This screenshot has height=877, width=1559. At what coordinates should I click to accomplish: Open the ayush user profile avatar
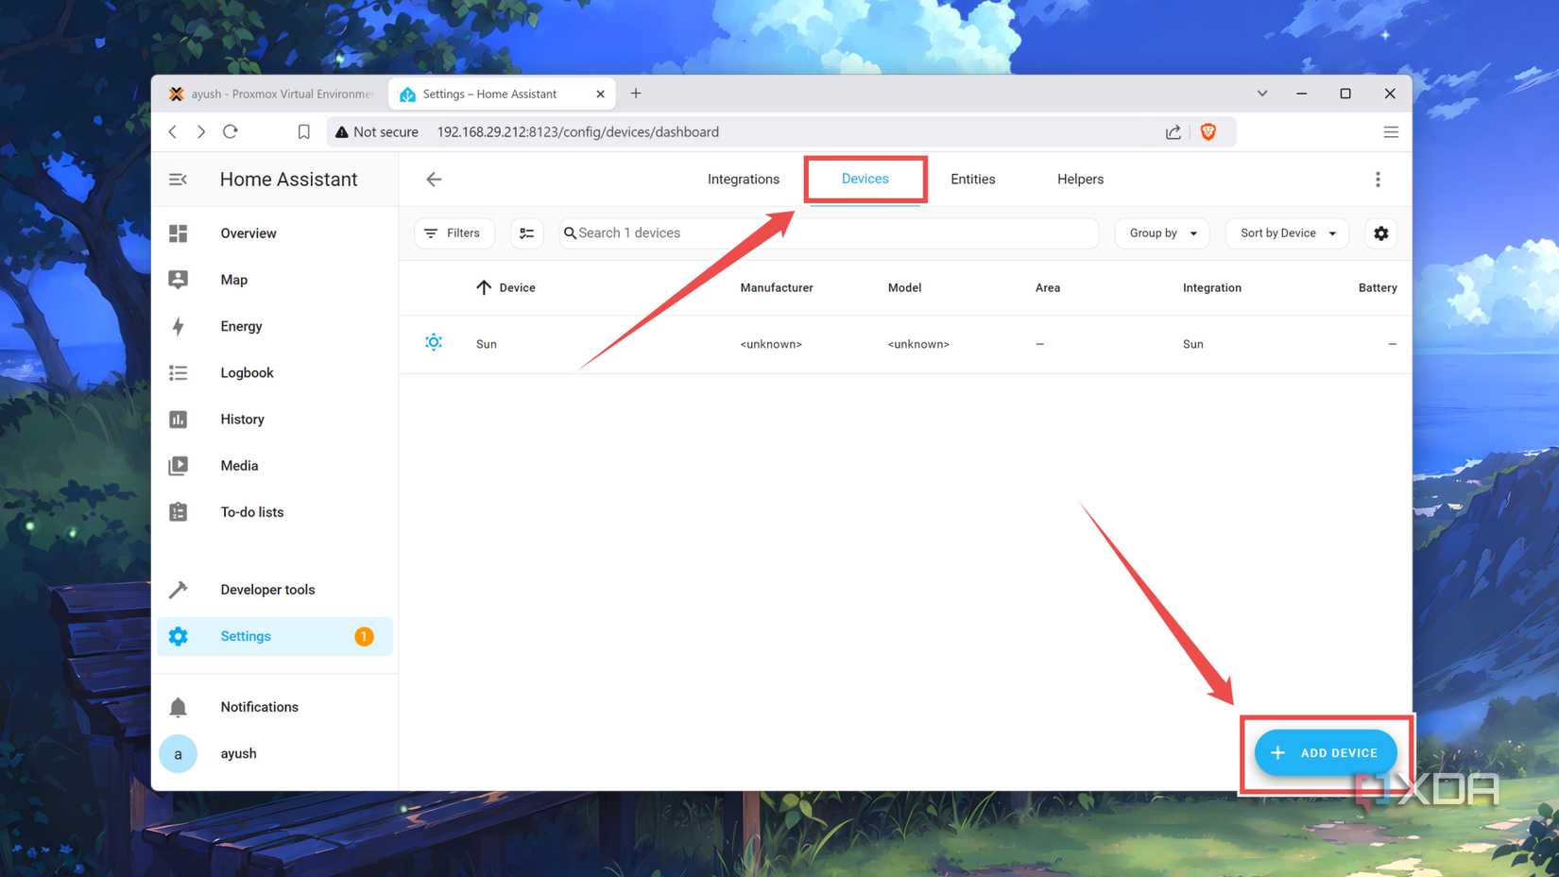point(178,754)
